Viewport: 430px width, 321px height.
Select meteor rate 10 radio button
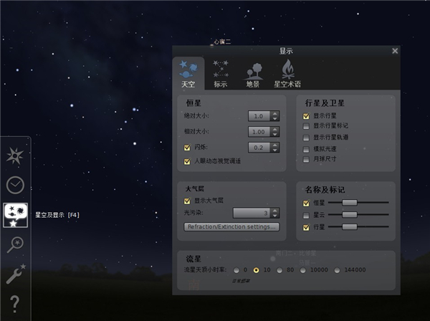pos(256,270)
